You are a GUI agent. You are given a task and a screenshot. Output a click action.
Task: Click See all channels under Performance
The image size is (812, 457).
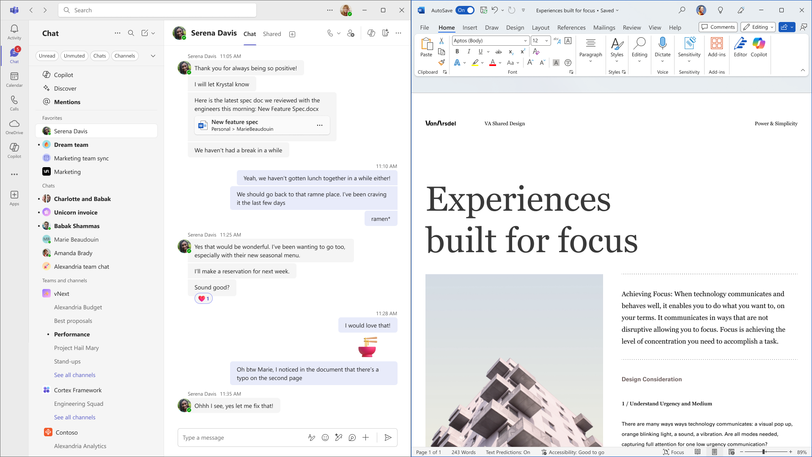click(74, 375)
